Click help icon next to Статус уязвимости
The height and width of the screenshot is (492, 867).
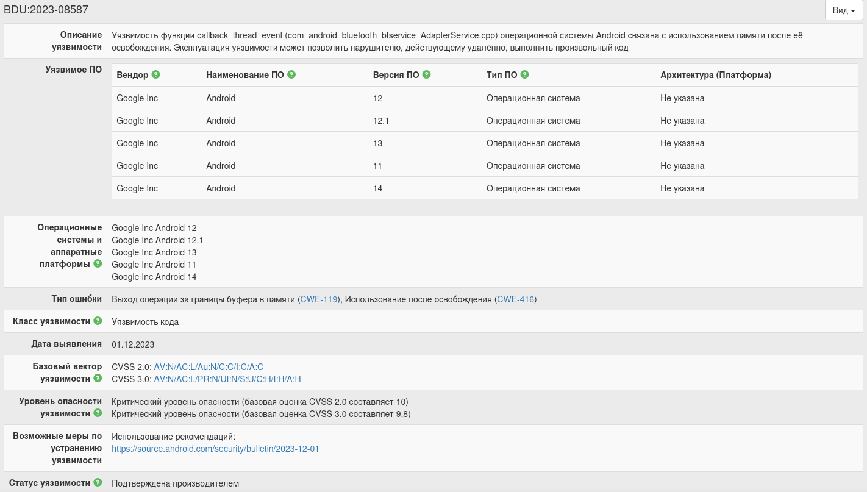pos(98,483)
